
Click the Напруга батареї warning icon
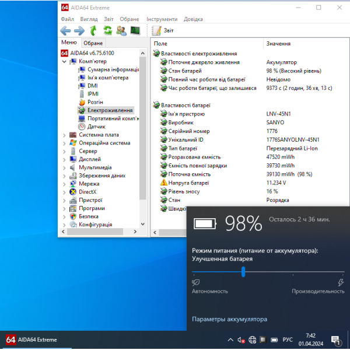163,183
